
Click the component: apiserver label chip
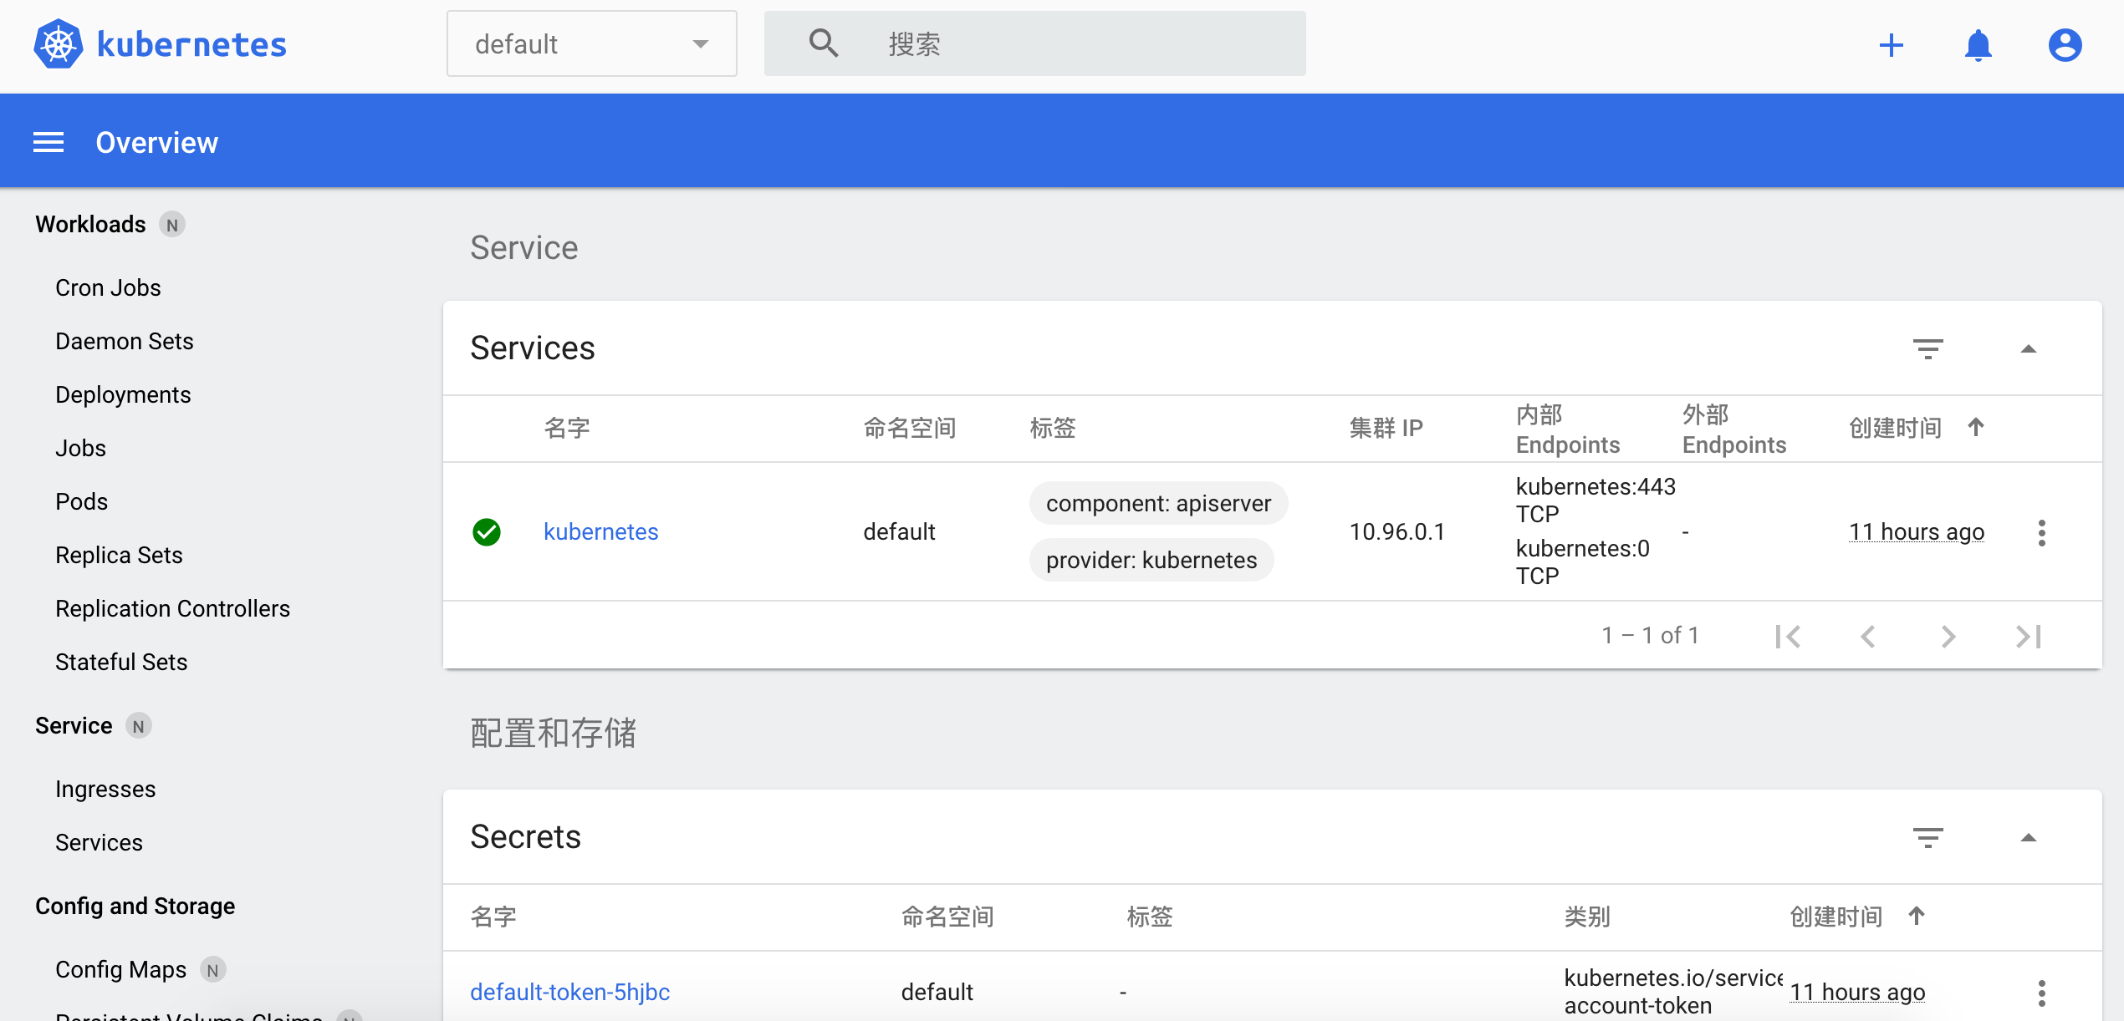point(1158,503)
